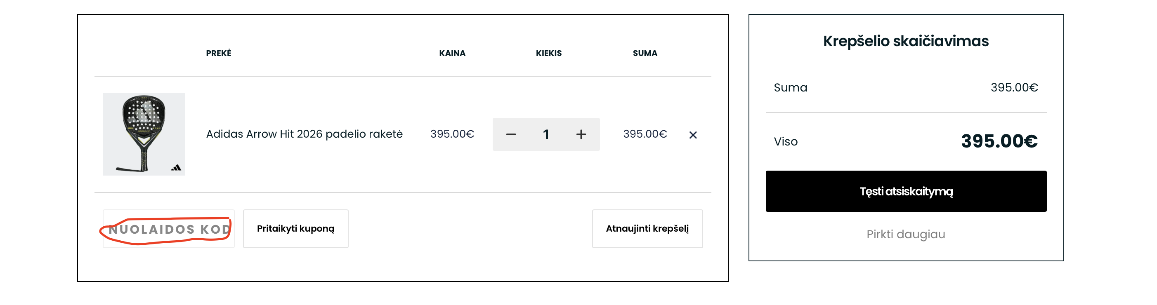Open the padel racket product thumbnail

click(144, 134)
